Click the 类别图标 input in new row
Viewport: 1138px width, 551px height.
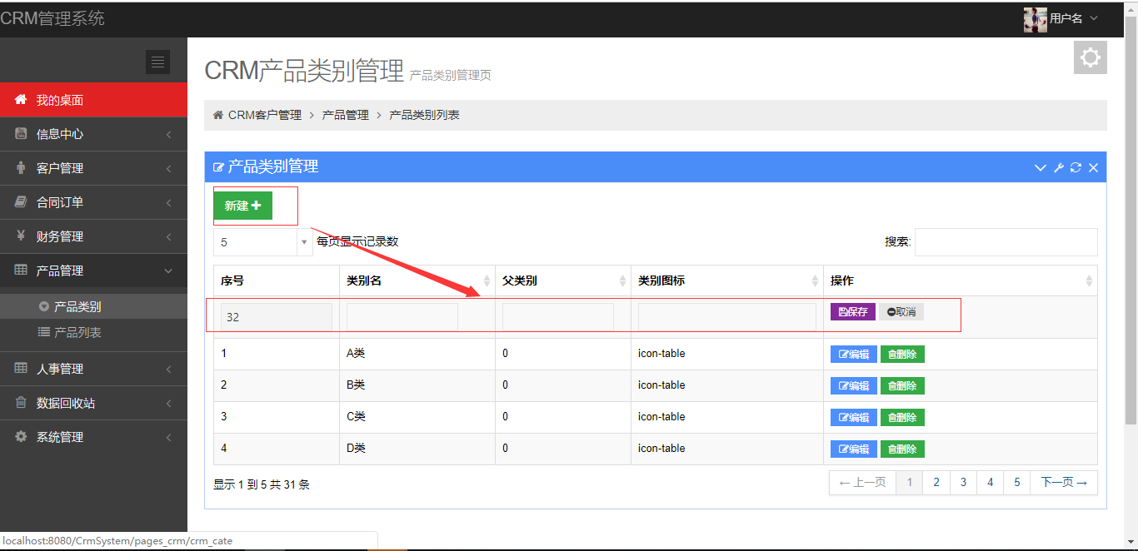point(727,317)
